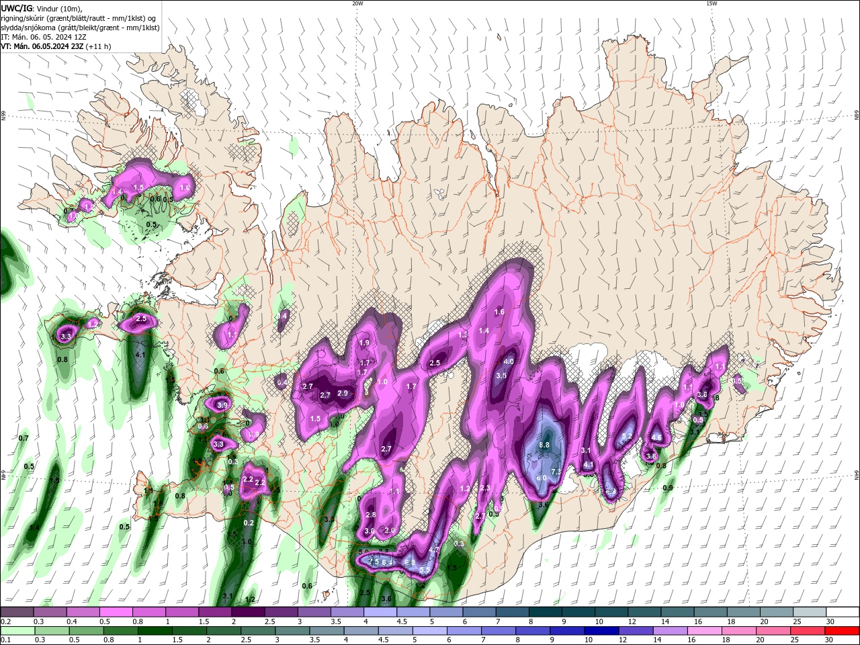
Task: Click the '15W' longitude label
Action: click(712, 3)
